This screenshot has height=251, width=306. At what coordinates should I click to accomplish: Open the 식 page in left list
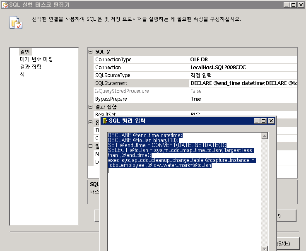click(x=22, y=74)
